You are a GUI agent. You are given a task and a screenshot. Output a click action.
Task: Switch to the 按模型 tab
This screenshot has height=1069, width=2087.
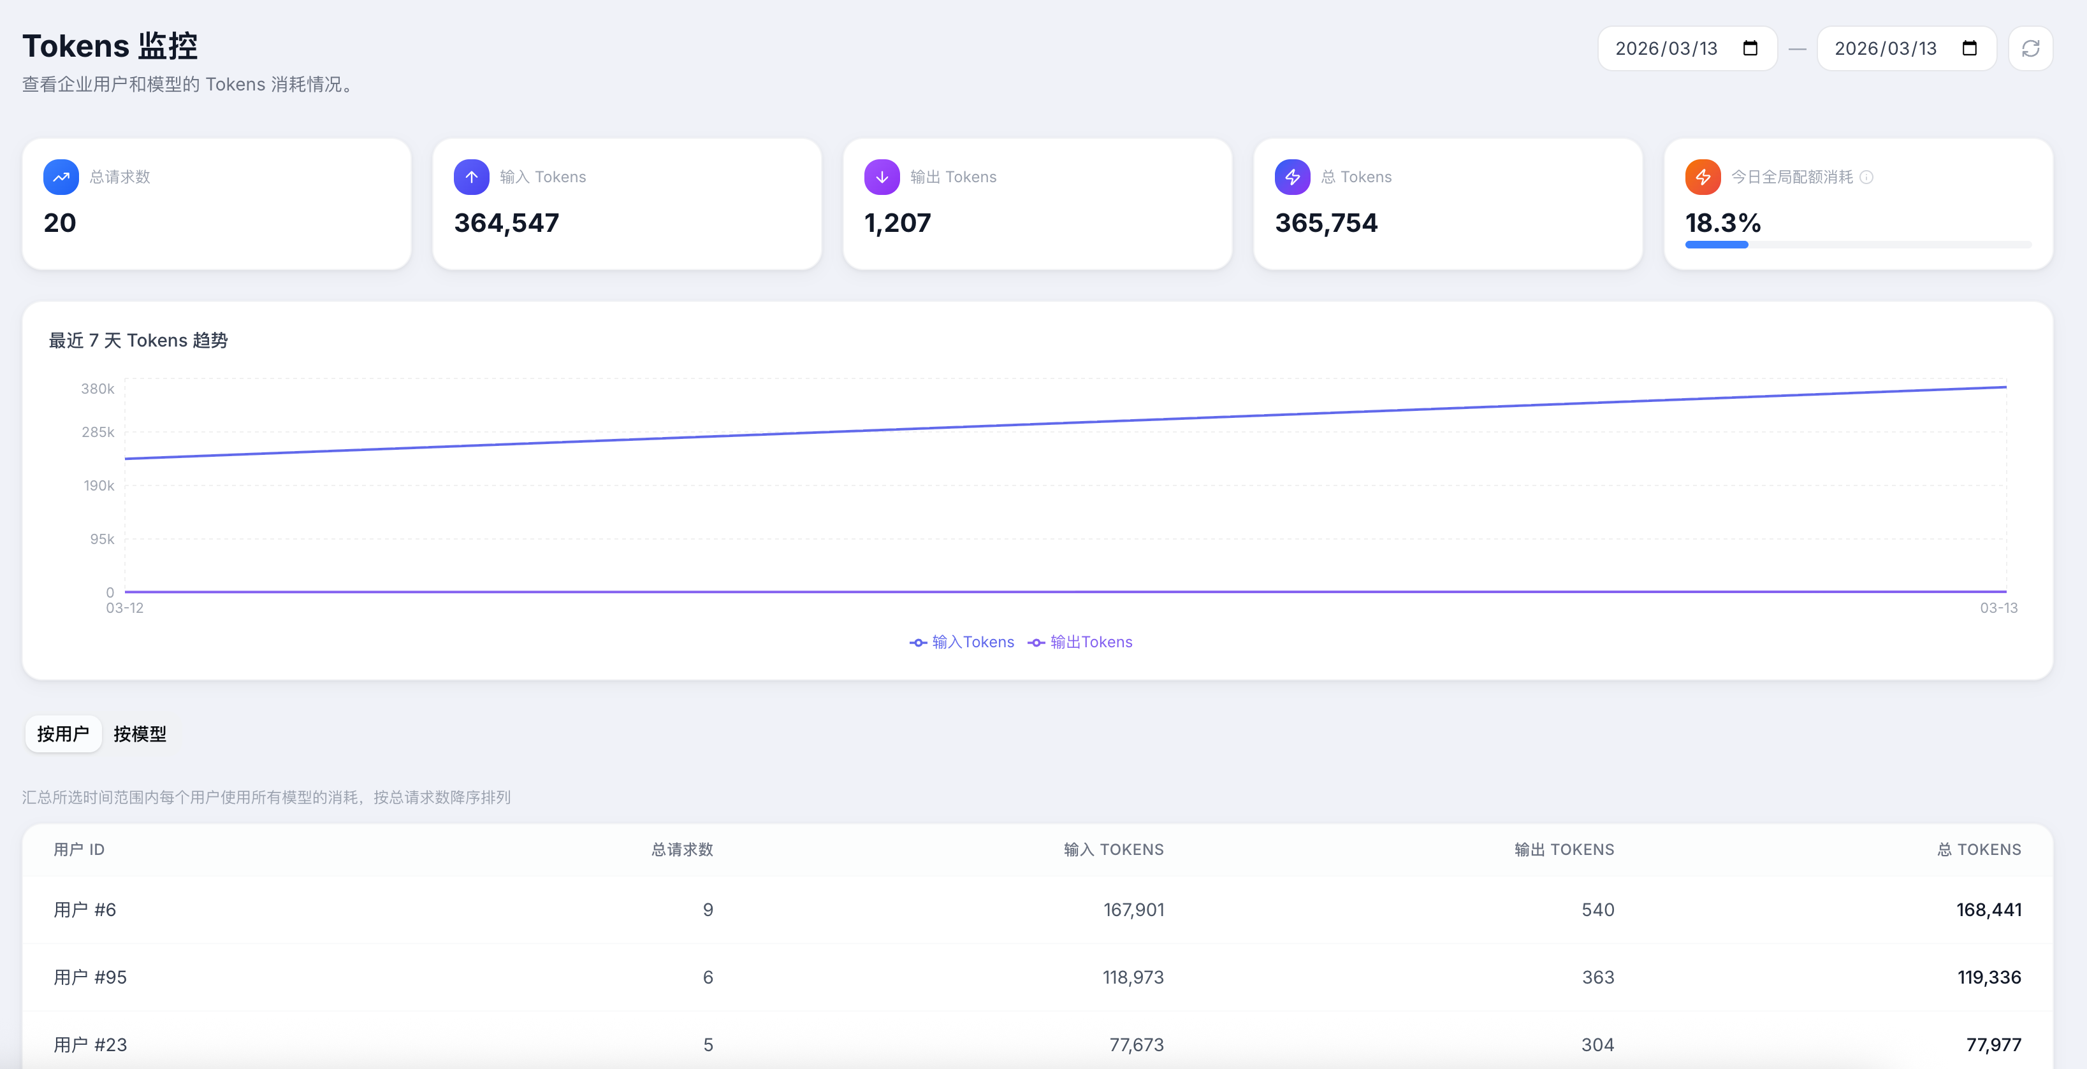click(x=140, y=734)
